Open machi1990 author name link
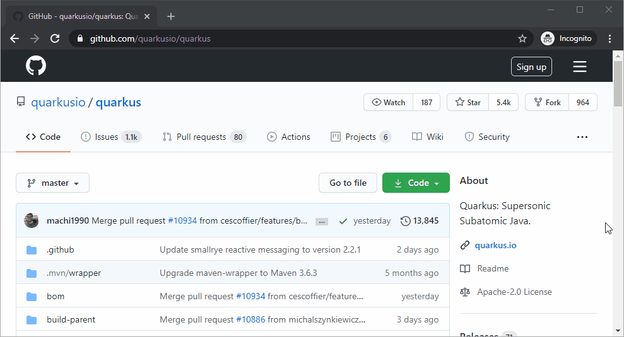This screenshot has height=337, width=624. 68,220
